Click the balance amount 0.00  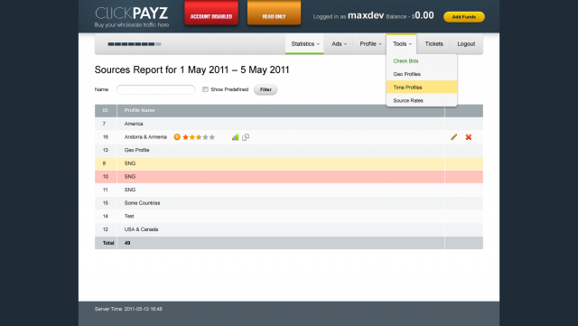pos(424,15)
